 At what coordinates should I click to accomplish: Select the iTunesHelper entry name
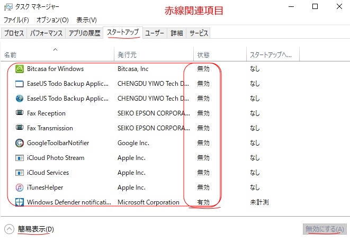coord(45,188)
